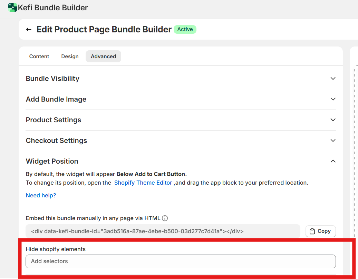Expand the Add Bundle Image chevron
Image resolution: width=358 pixels, height=279 pixels.
333,99
